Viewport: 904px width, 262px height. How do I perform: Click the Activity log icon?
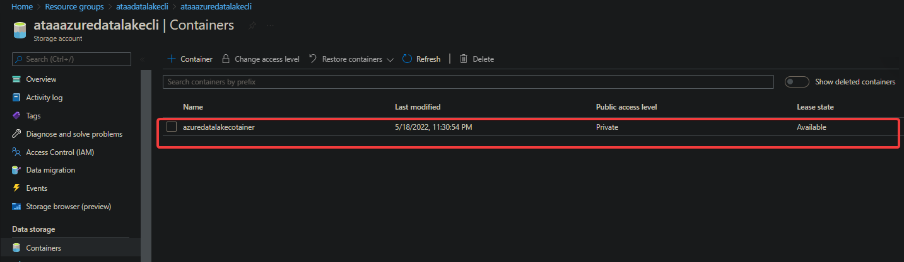click(x=16, y=98)
